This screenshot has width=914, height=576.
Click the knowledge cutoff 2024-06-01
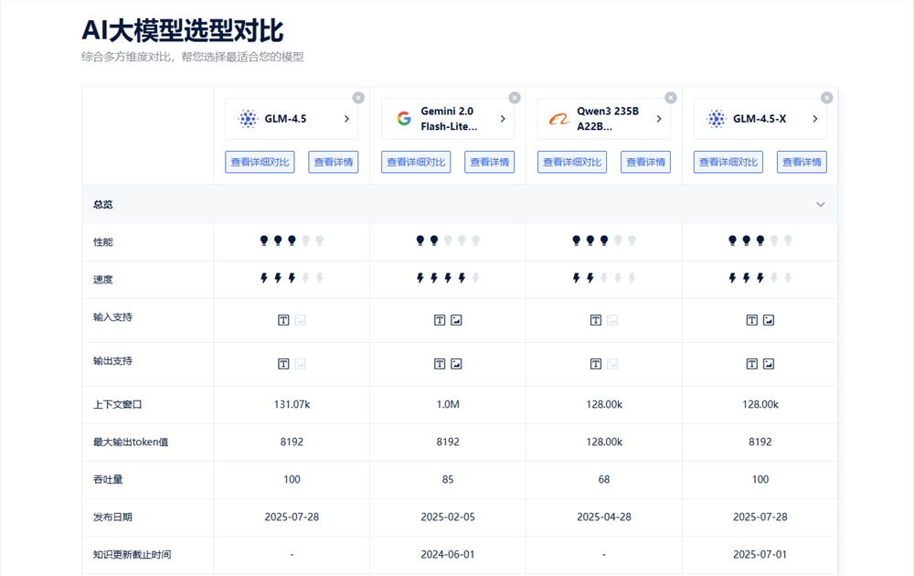click(x=448, y=554)
